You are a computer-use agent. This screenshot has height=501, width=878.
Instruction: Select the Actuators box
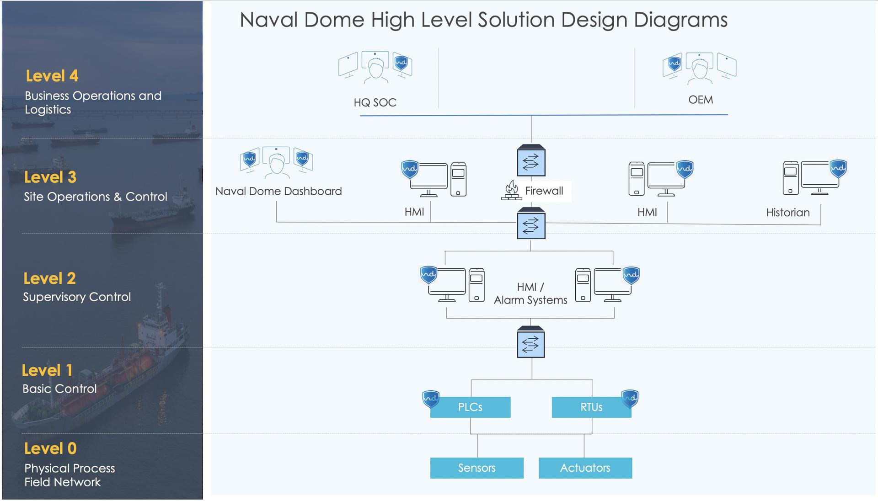[585, 468]
